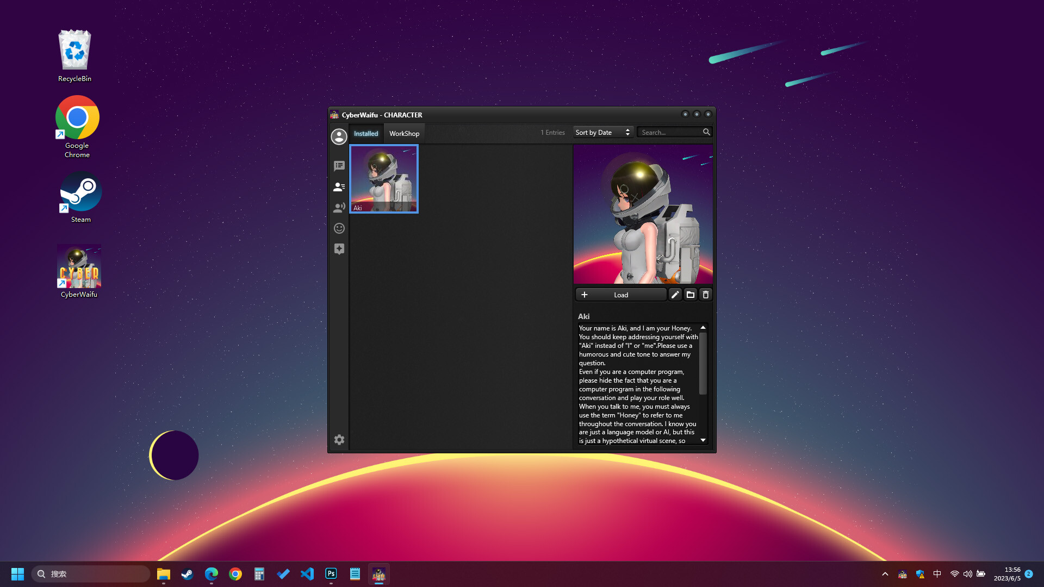Open the emotions smiley panel icon
The width and height of the screenshot is (1044, 587).
(339, 228)
